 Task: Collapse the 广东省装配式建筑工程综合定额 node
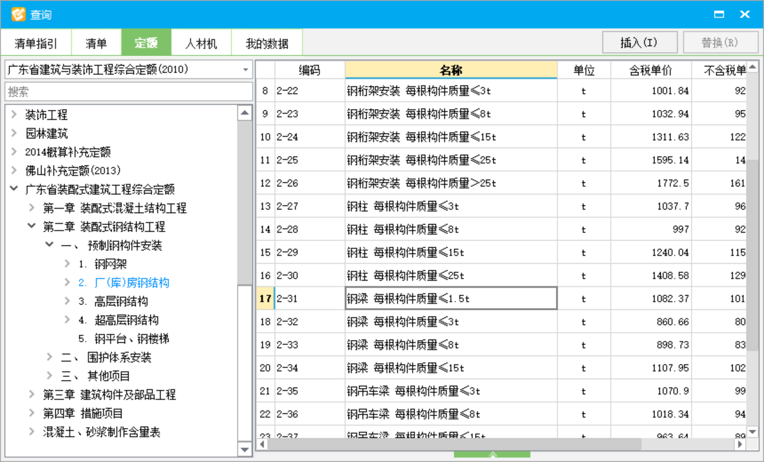coord(14,189)
